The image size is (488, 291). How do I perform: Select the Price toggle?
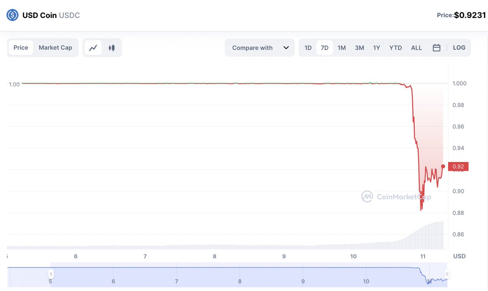pos(21,48)
